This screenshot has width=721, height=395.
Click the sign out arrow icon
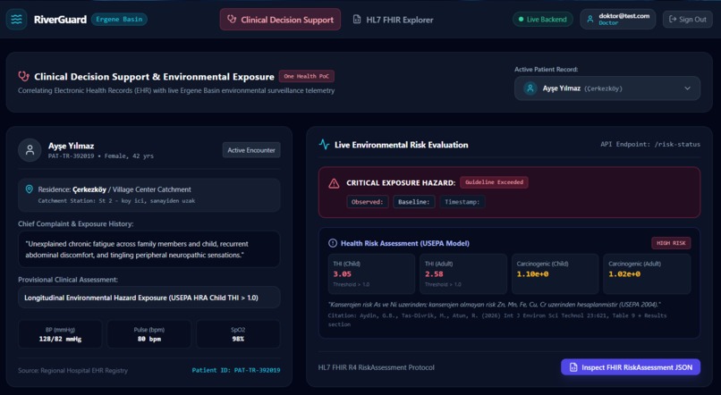[x=673, y=20]
